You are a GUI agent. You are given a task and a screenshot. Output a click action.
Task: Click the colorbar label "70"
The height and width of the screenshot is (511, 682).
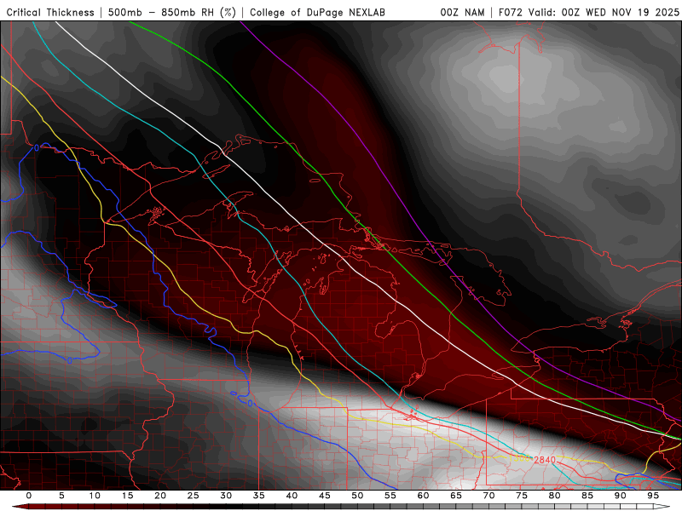488,496
